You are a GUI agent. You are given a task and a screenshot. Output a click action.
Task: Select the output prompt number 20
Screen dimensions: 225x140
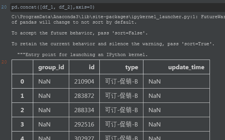pyautogui.click(x=4, y=62)
